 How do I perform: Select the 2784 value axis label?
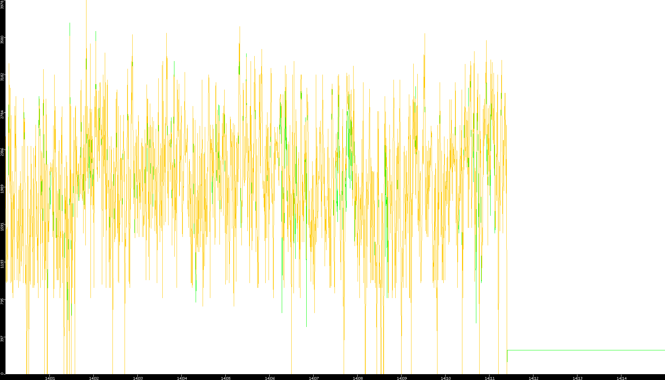click(x=2, y=114)
